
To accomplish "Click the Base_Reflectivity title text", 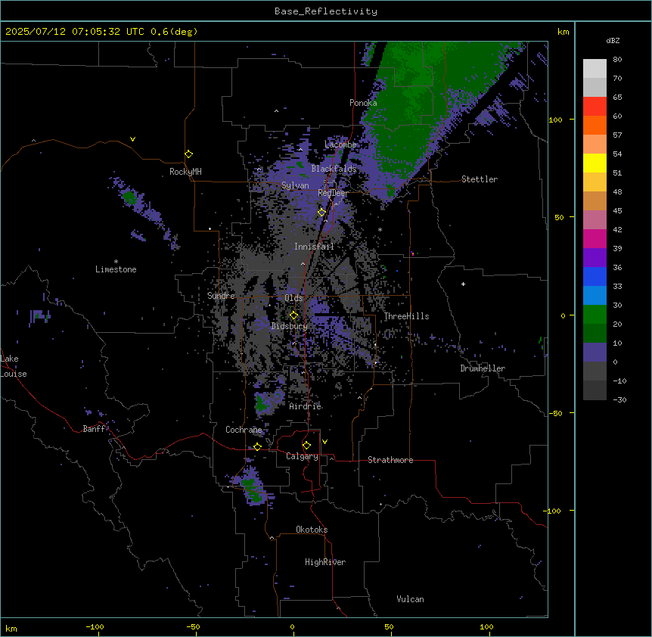I will click(x=326, y=11).
